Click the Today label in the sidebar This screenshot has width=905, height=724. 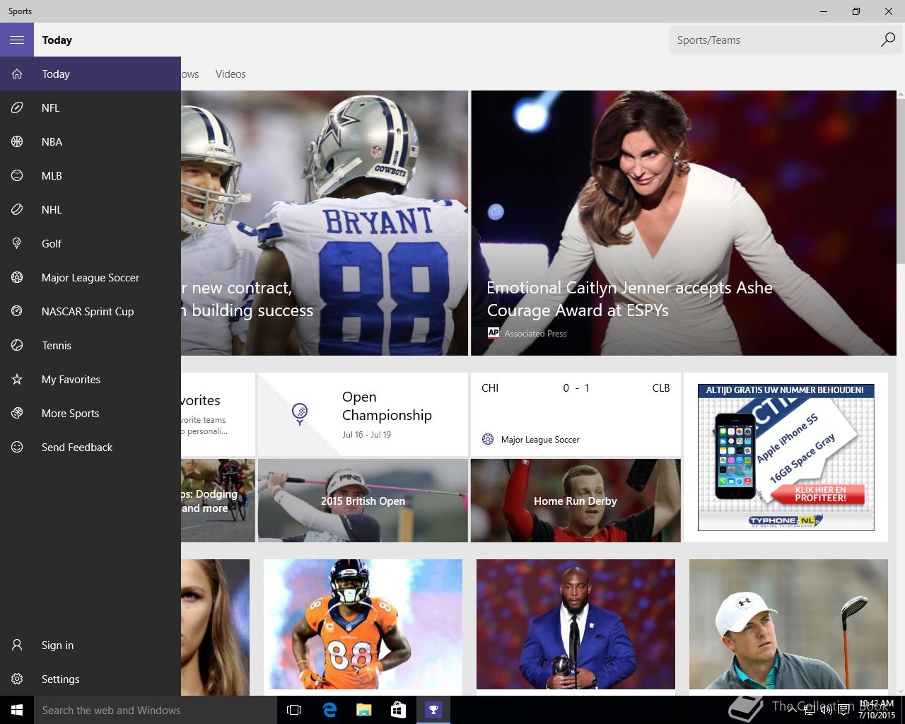point(56,74)
